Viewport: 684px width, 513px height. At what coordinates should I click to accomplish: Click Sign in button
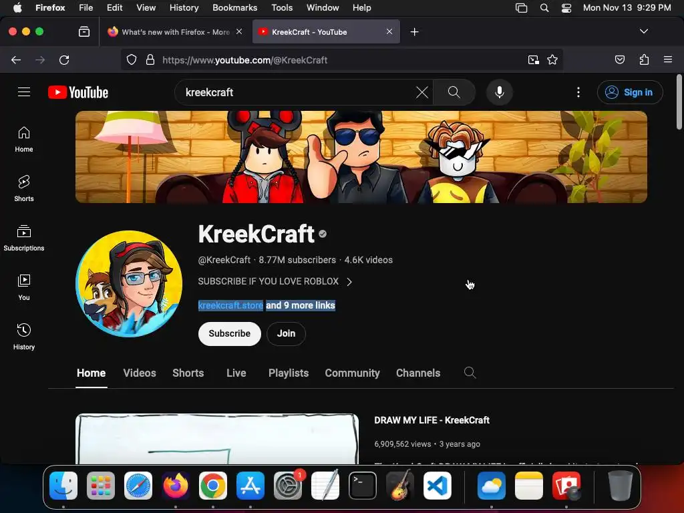pos(630,92)
